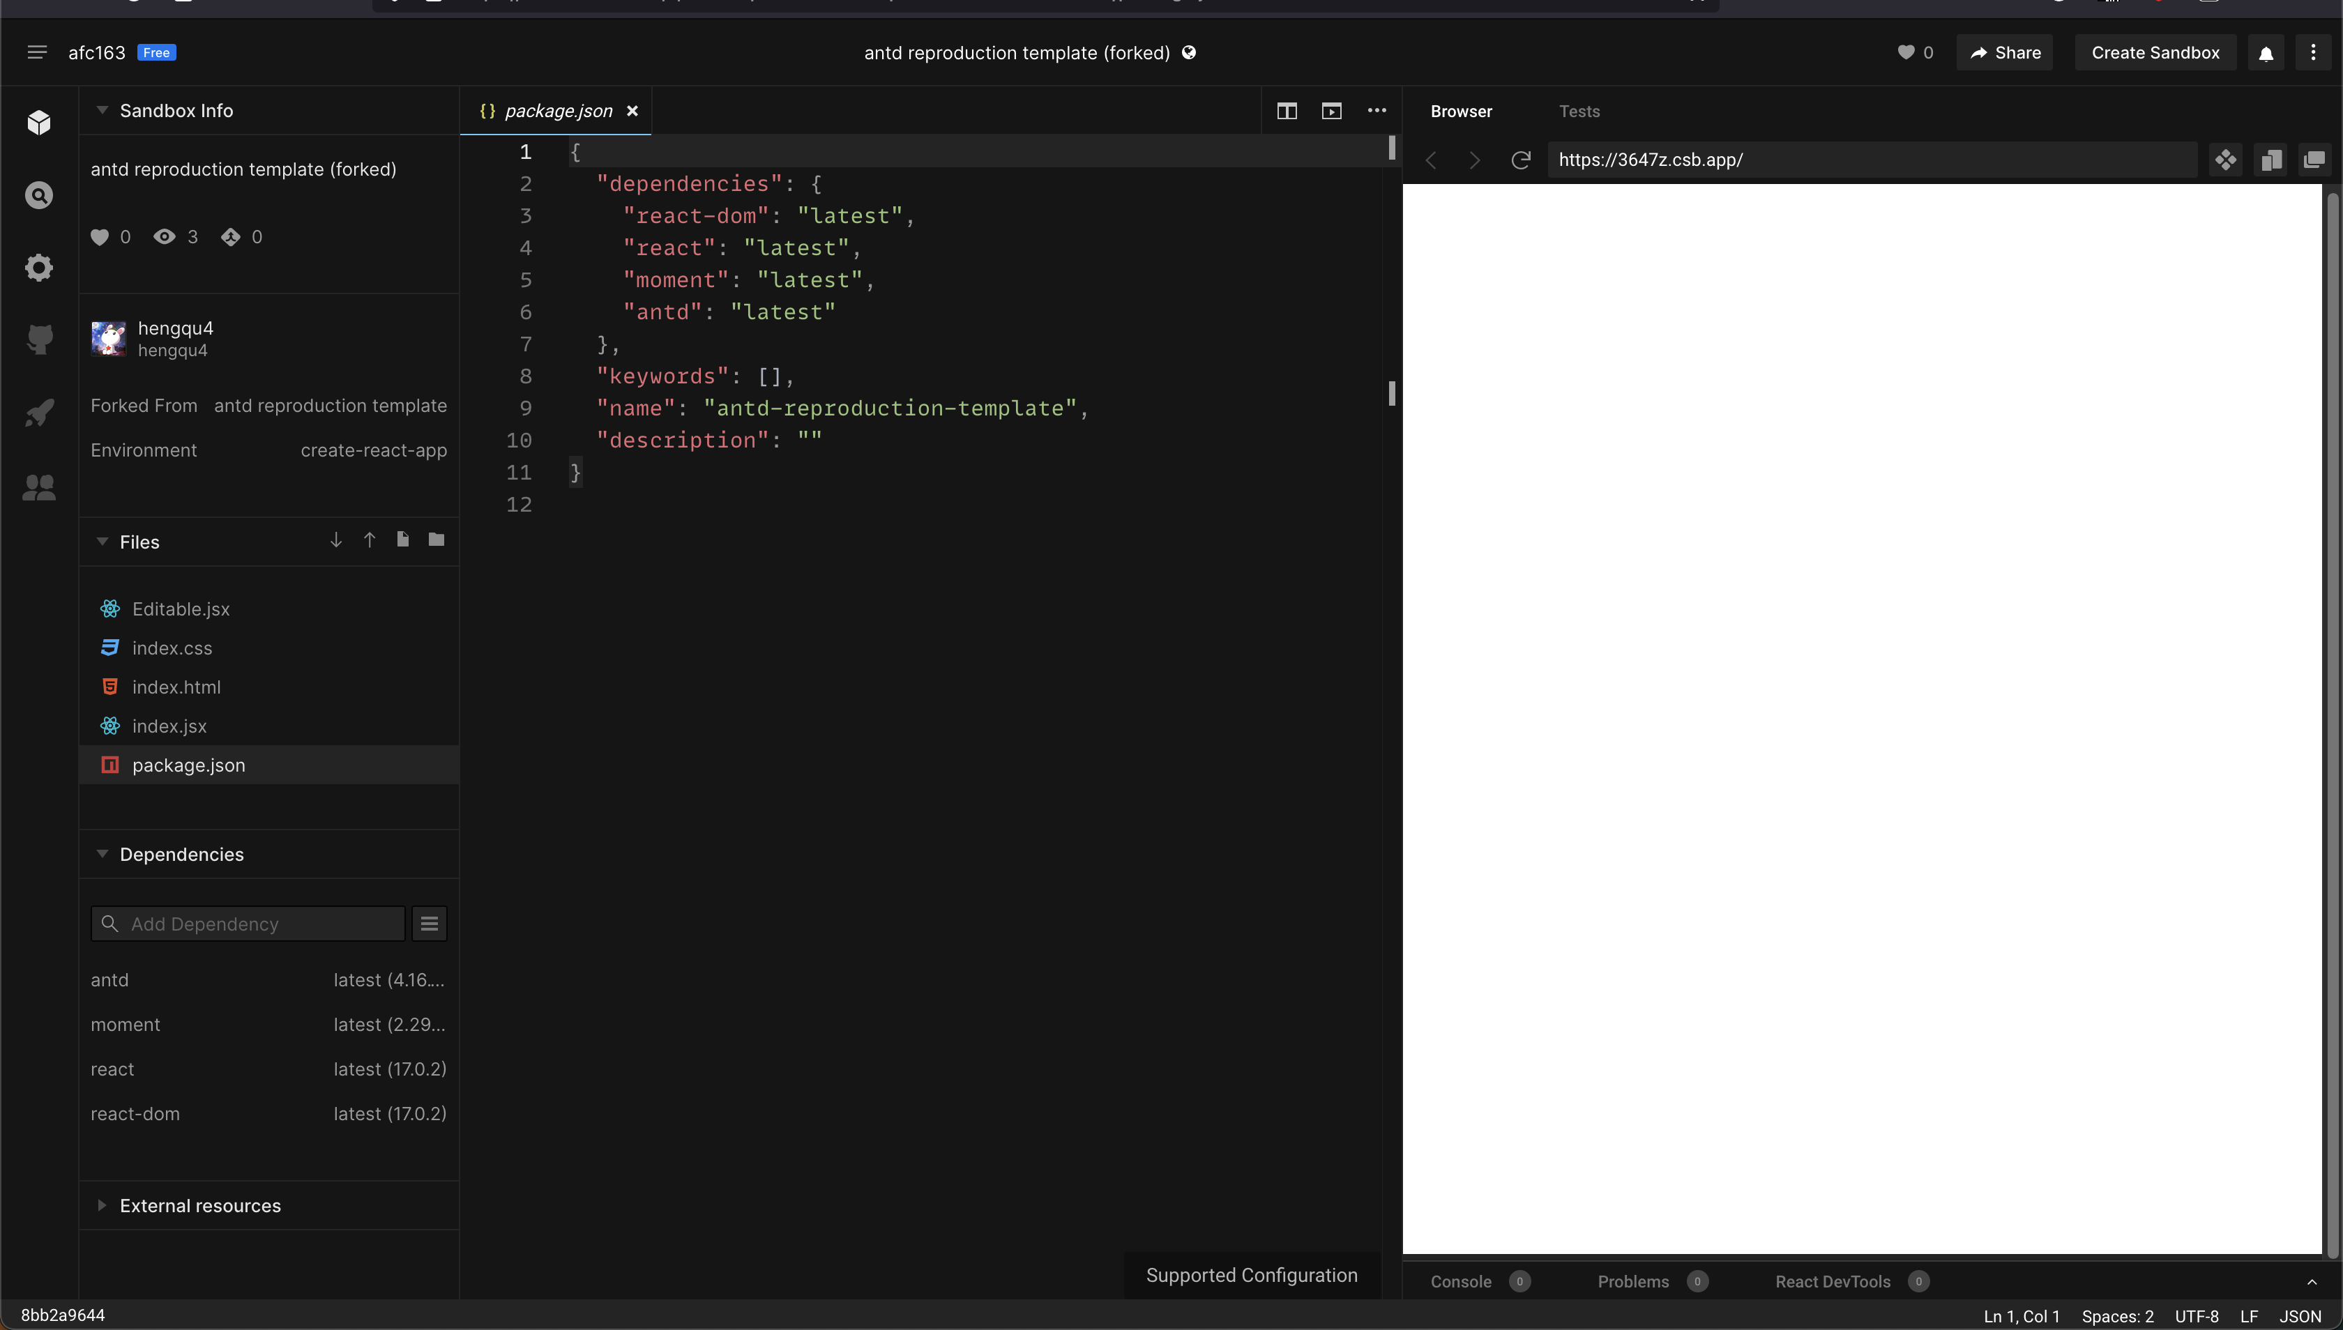Open the GitHub sidebar icon
This screenshot has height=1330, width=2343.
pos(39,339)
